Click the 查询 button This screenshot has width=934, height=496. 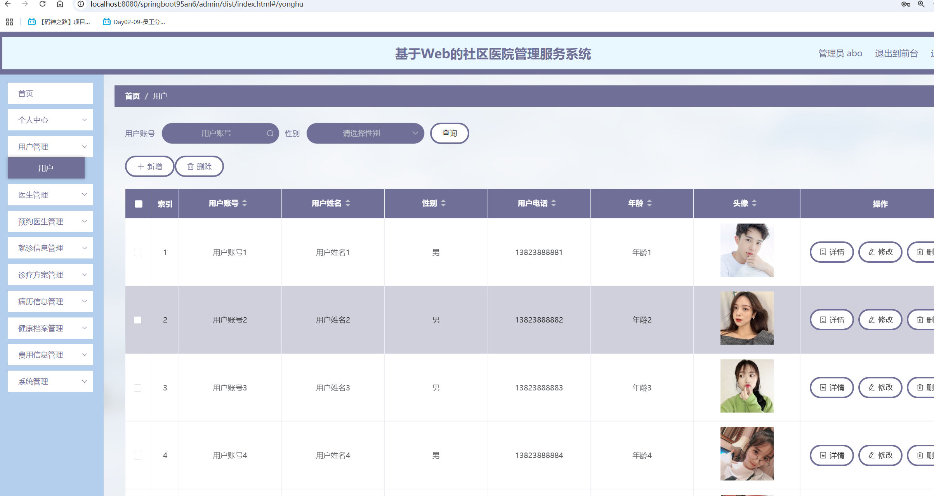click(x=450, y=134)
